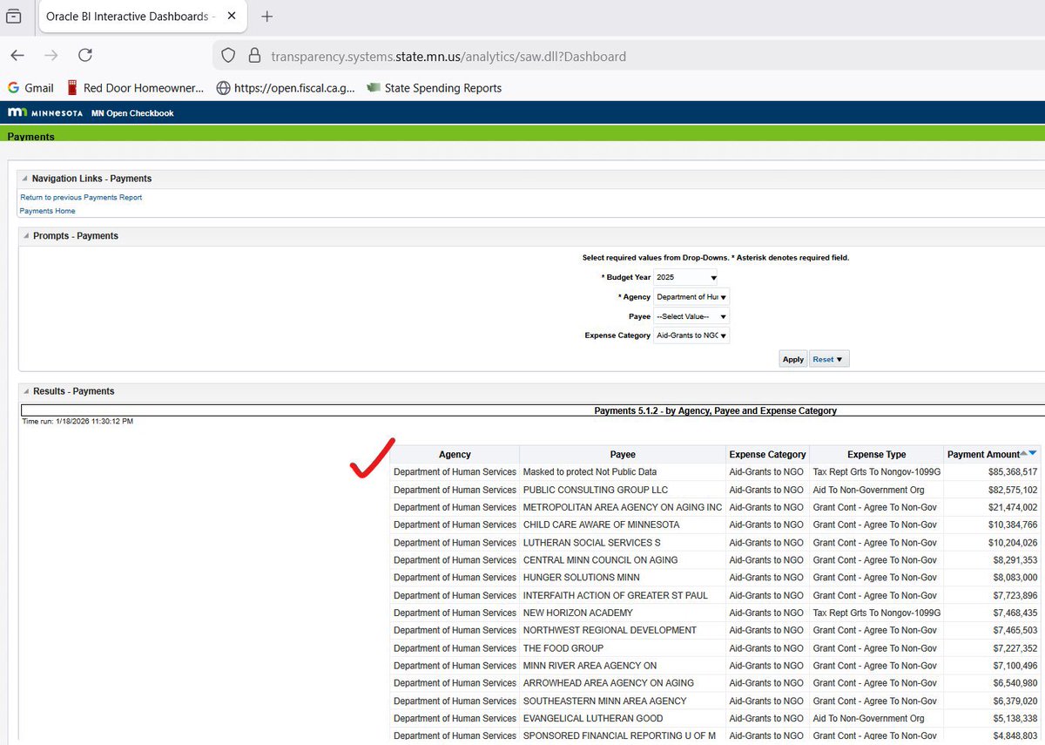Click the $82,575,102 payment amount
This screenshot has height=745, width=1045.
[x=1011, y=490]
